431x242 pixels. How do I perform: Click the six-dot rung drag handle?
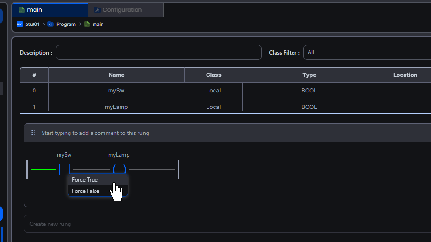33,133
